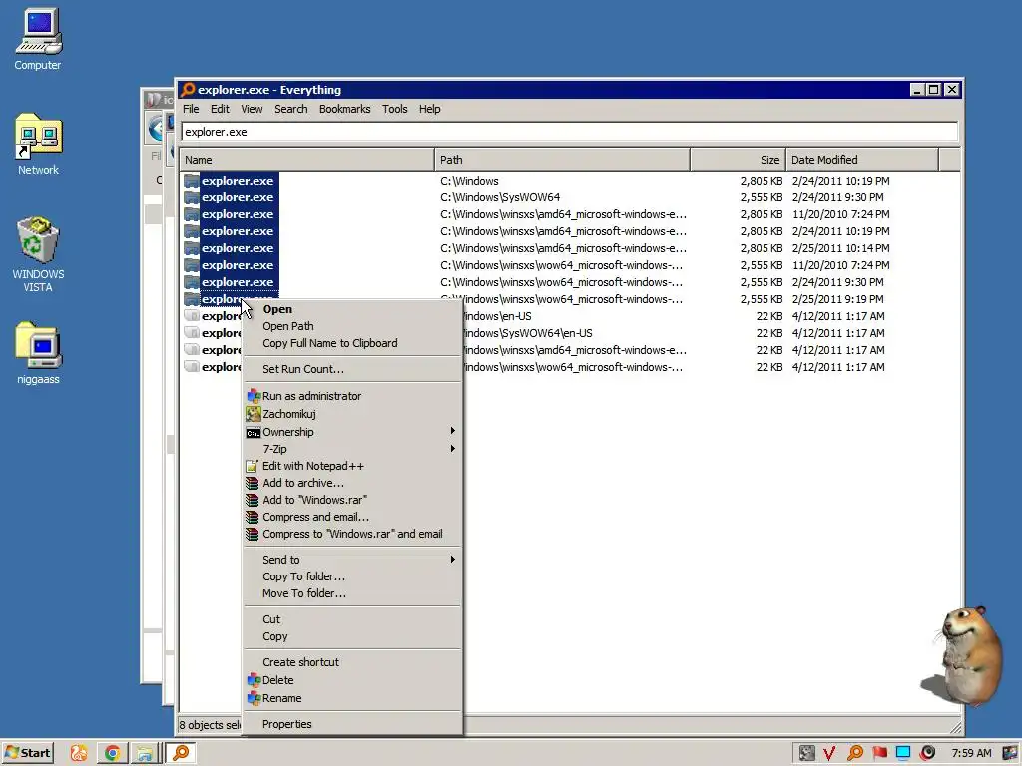Click file icon in the C:\Windows\SysWOW64 row
Screen dimensions: 1022x766
(x=192, y=197)
